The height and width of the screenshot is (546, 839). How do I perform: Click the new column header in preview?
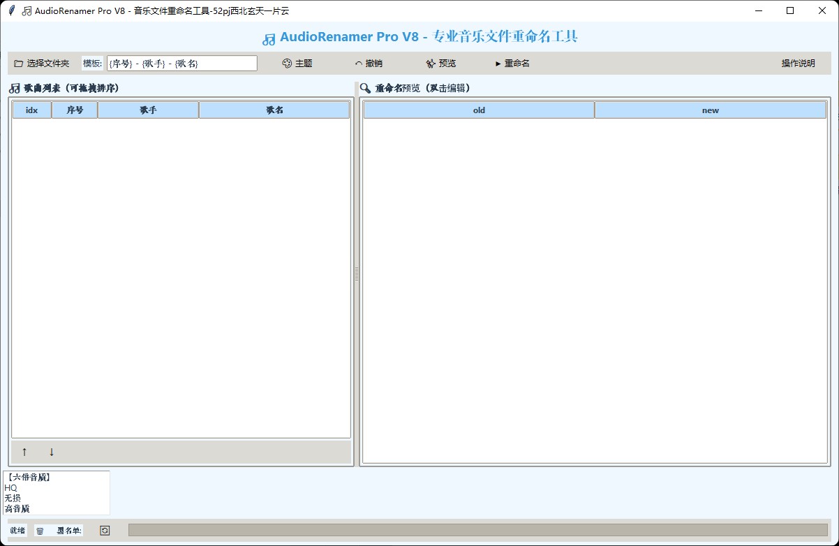pos(710,110)
